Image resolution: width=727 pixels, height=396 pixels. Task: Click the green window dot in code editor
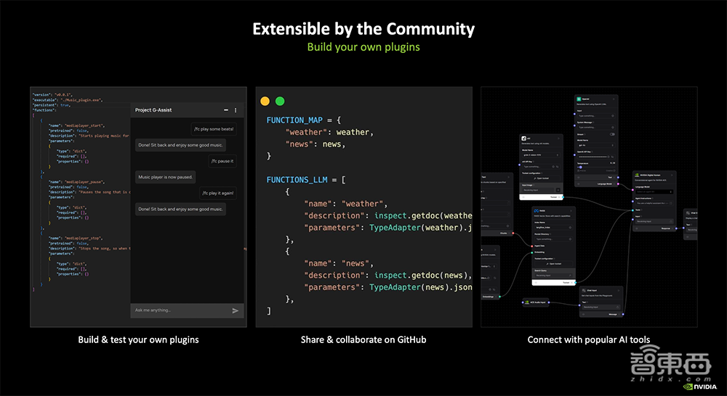(x=280, y=102)
